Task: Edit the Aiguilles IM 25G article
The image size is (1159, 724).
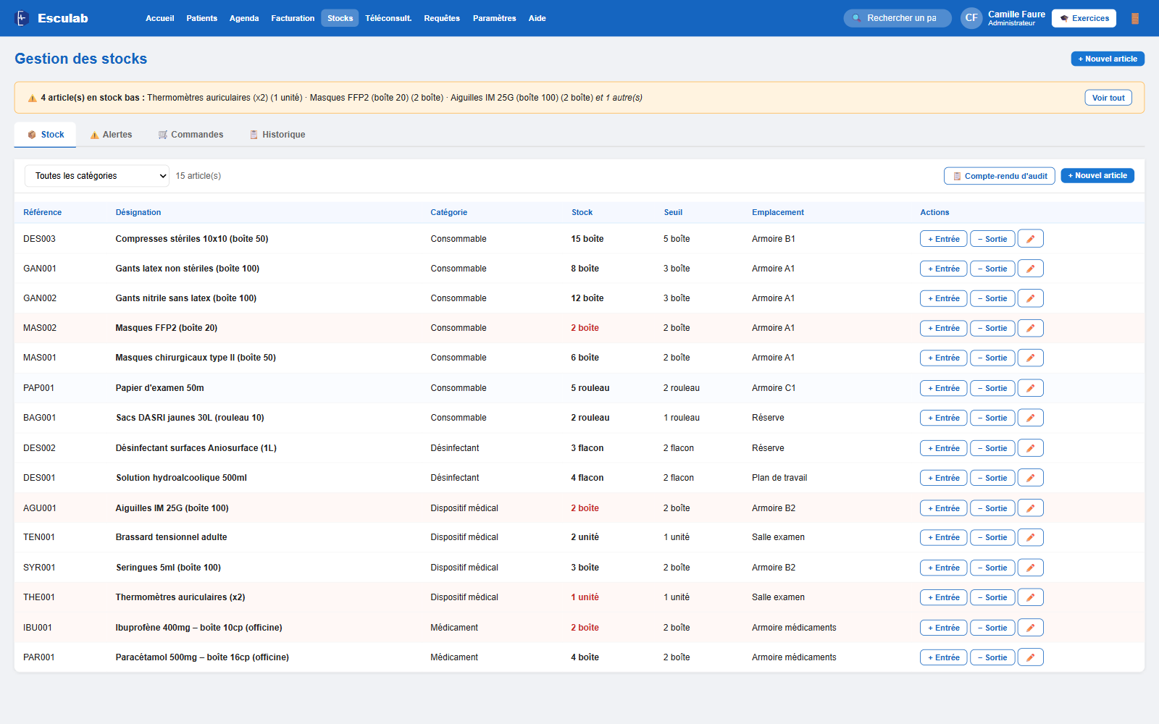Action: click(1030, 508)
